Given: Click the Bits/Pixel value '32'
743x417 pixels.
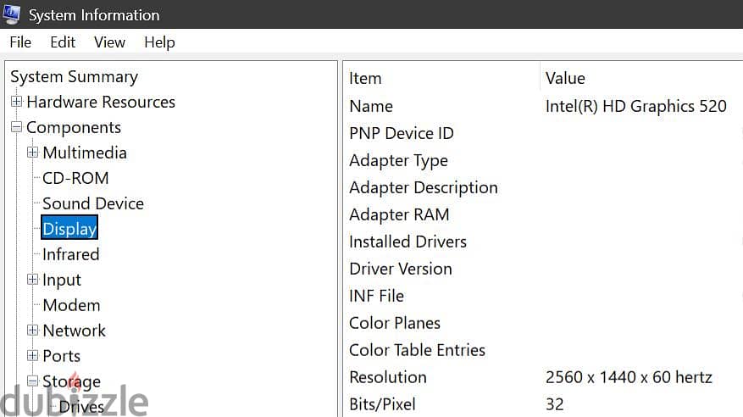Looking at the screenshot, I should (554, 404).
